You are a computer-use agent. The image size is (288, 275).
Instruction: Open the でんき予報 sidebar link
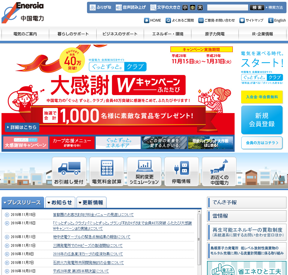click(247, 202)
